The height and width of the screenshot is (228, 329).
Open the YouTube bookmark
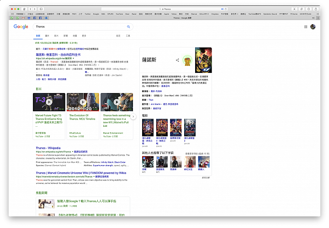point(119,14)
